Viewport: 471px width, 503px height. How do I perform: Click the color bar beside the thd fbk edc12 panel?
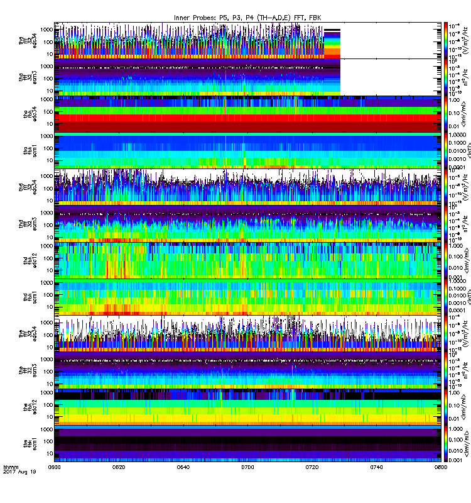446,260
